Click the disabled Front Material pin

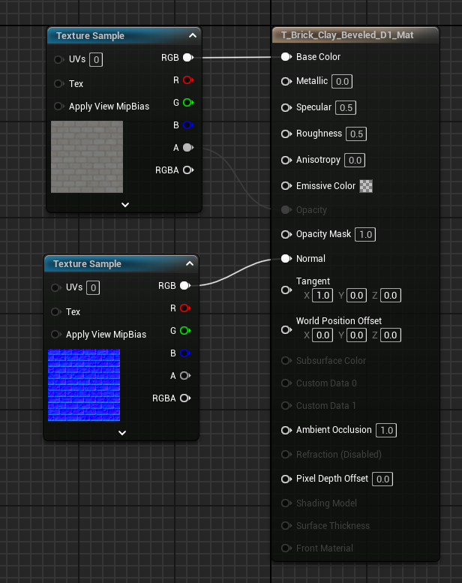pyautogui.click(x=286, y=548)
